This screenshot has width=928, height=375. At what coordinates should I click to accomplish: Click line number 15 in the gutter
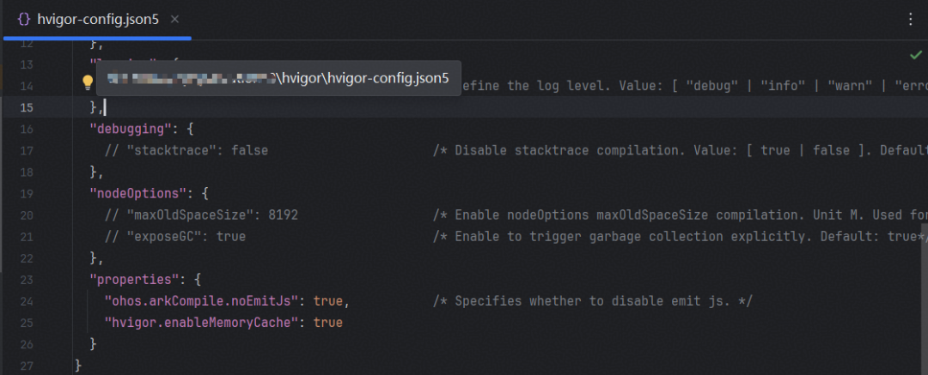point(27,107)
